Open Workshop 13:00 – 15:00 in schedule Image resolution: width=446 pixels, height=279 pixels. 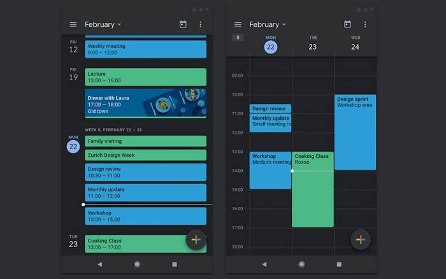(146, 216)
